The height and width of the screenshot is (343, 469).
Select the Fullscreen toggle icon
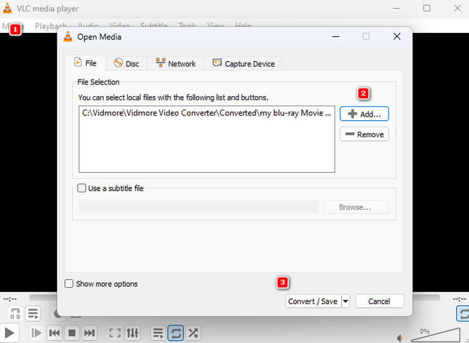[115, 333]
